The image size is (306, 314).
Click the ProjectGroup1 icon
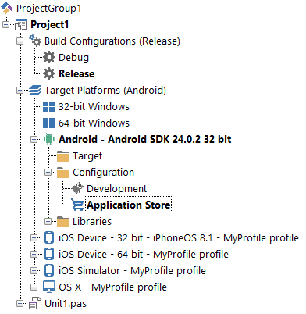(7, 8)
